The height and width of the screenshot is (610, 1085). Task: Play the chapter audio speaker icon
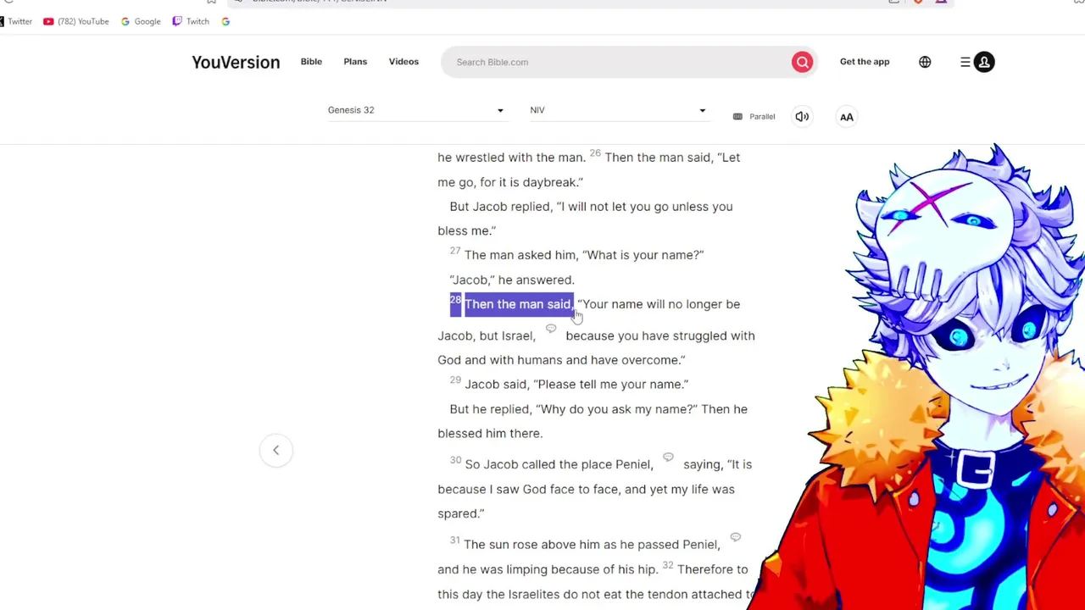point(802,117)
